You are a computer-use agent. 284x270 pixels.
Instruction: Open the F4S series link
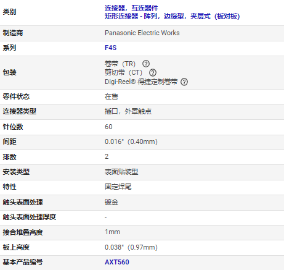click(x=110, y=48)
